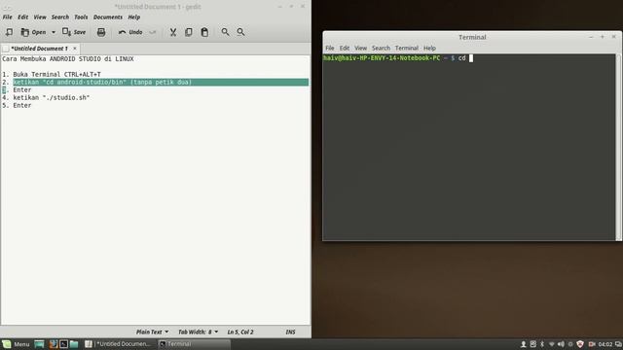The width and height of the screenshot is (623, 350).
Task: Open Tab Width dropdown in status bar
Action: click(x=198, y=332)
